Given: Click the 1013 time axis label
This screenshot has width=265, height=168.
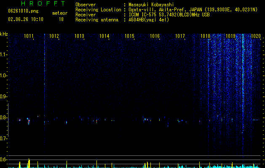Looking at the screenshot, I should [x=79, y=36].
